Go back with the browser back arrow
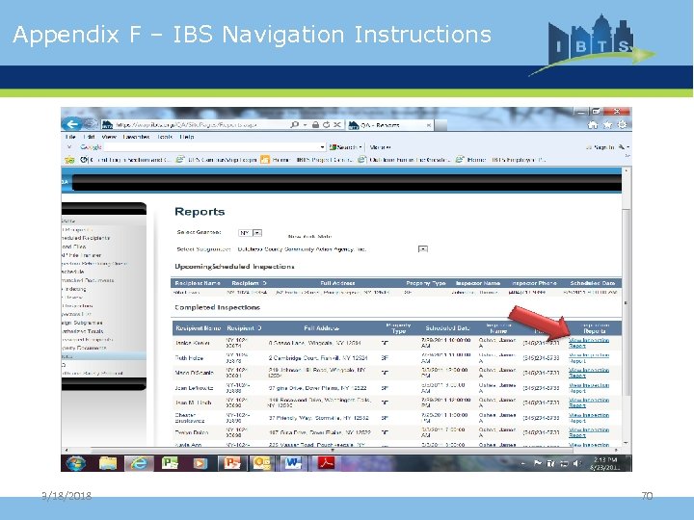 tap(71, 124)
